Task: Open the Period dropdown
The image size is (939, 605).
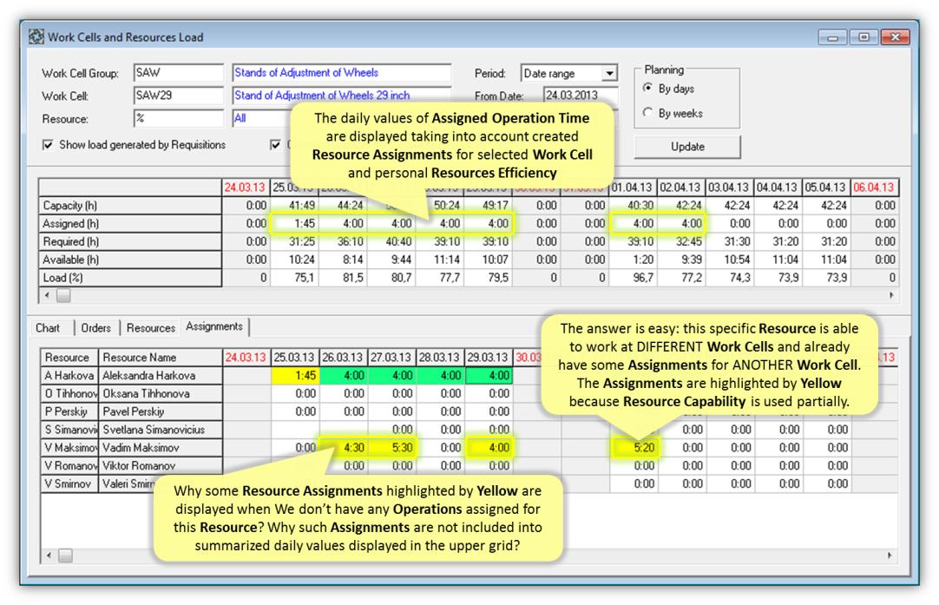Action: pyautogui.click(x=609, y=73)
